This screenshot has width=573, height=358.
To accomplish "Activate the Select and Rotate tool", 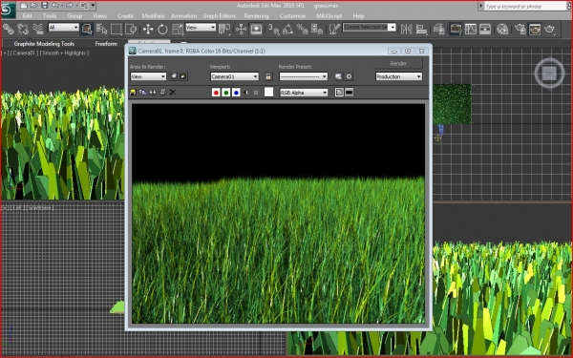I will tap(162, 29).
